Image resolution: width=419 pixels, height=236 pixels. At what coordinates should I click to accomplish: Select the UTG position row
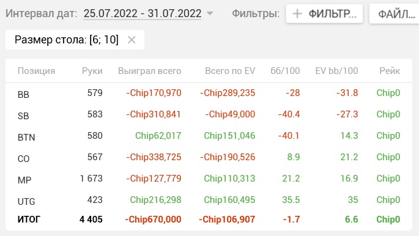pyautogui.click(x=209, y=200)
